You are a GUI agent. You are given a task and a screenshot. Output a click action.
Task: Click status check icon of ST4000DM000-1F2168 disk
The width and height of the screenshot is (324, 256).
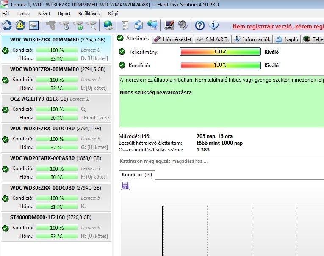[x=6, y=228]
